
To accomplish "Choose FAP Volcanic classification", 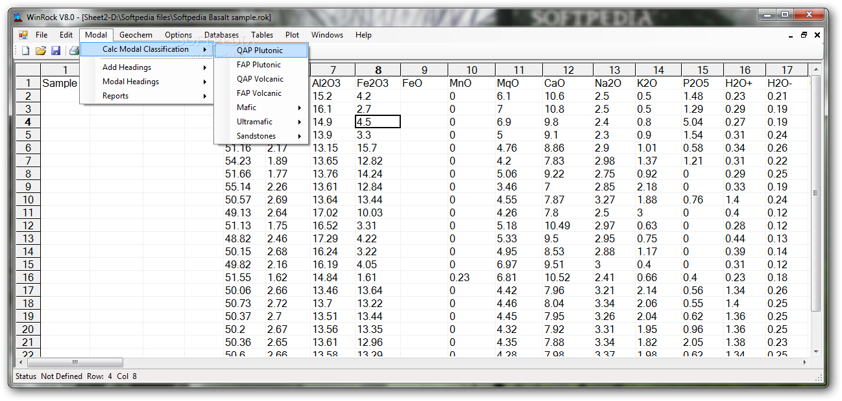I will (261, 93).
